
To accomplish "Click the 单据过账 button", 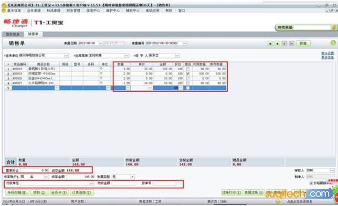I will pos(254,192).
